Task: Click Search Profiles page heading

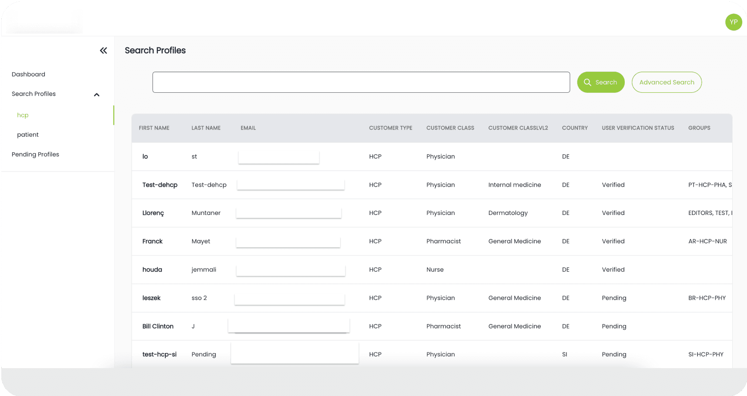Action: (155, 50)
